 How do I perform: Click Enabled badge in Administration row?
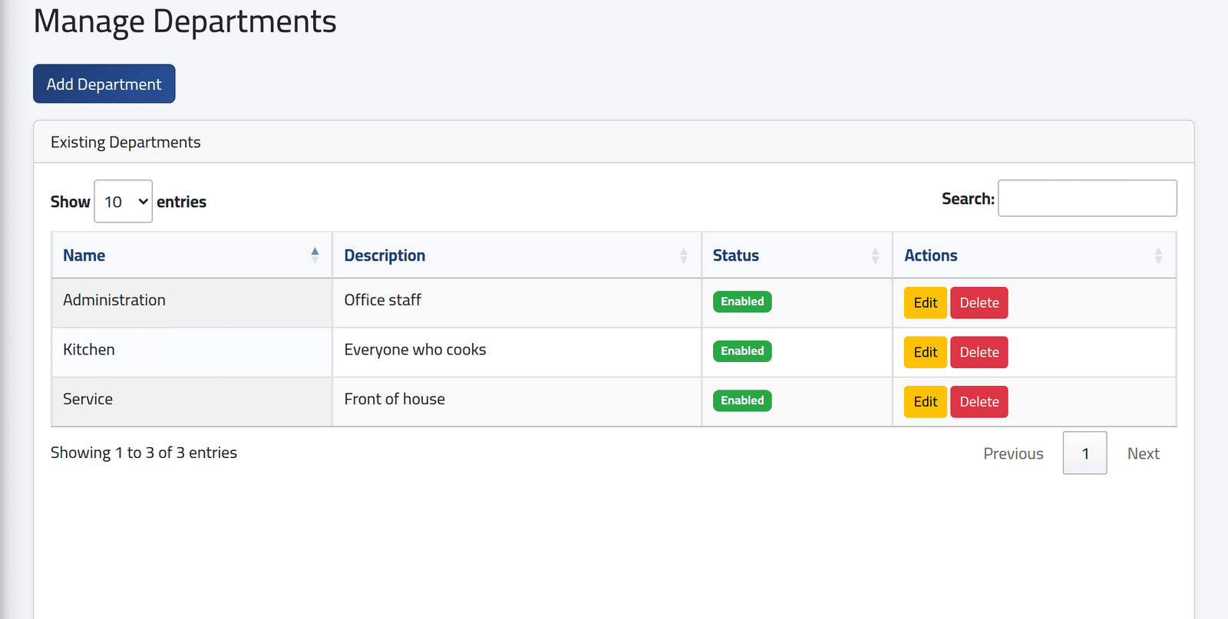coord(742,301)
